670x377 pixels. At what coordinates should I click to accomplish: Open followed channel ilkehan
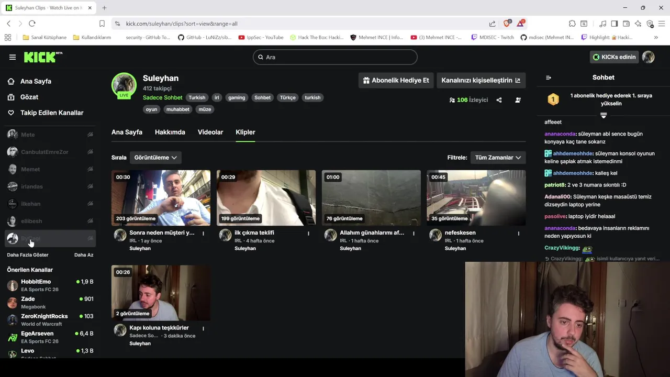(x=50, y=204)
